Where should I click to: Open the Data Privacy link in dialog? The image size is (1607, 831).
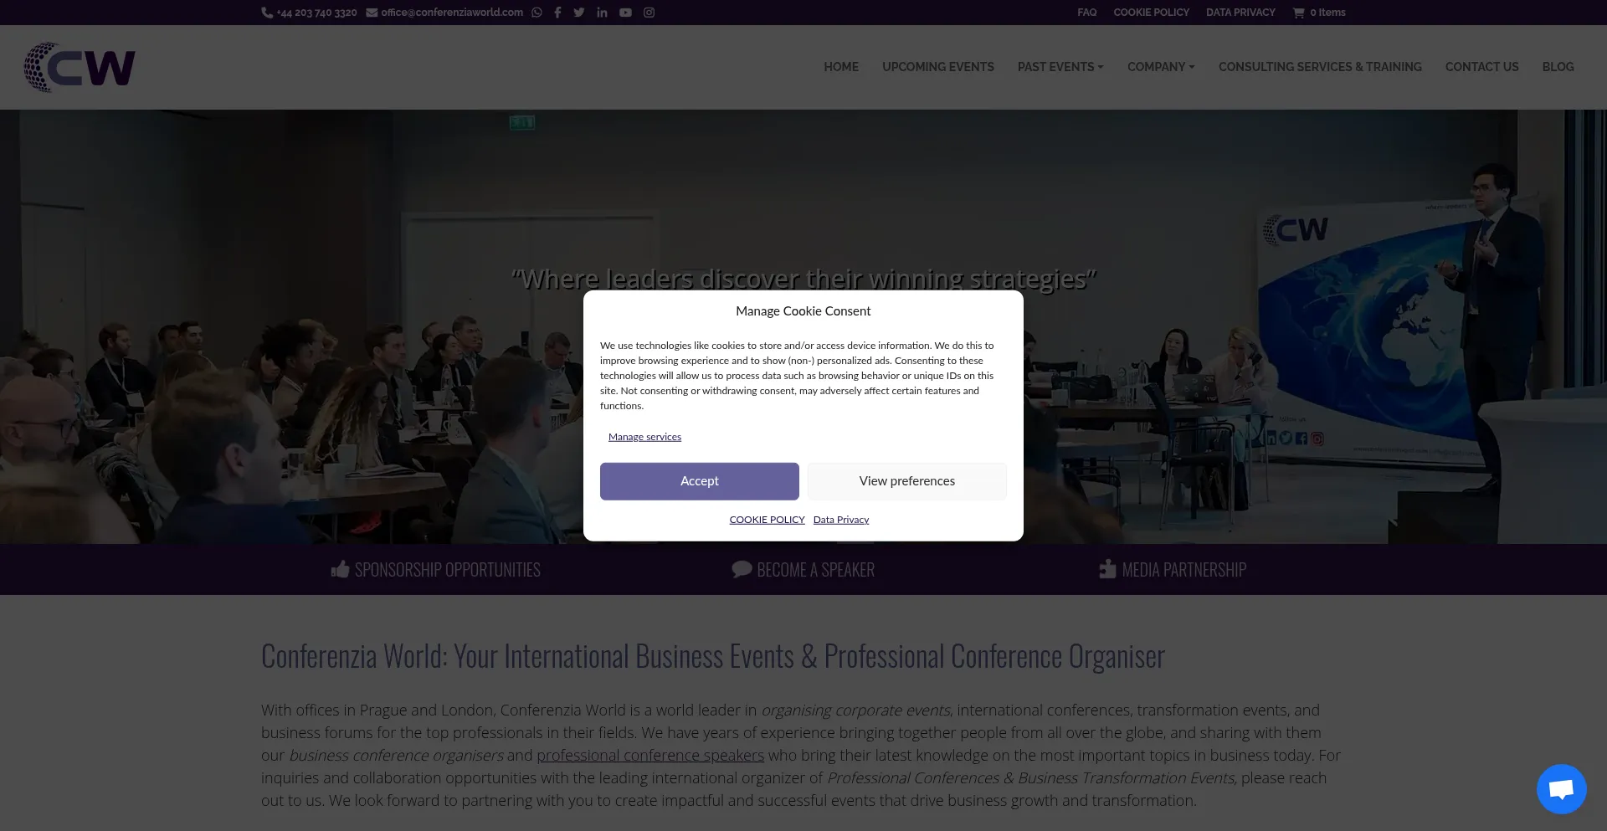click(840, 520)
